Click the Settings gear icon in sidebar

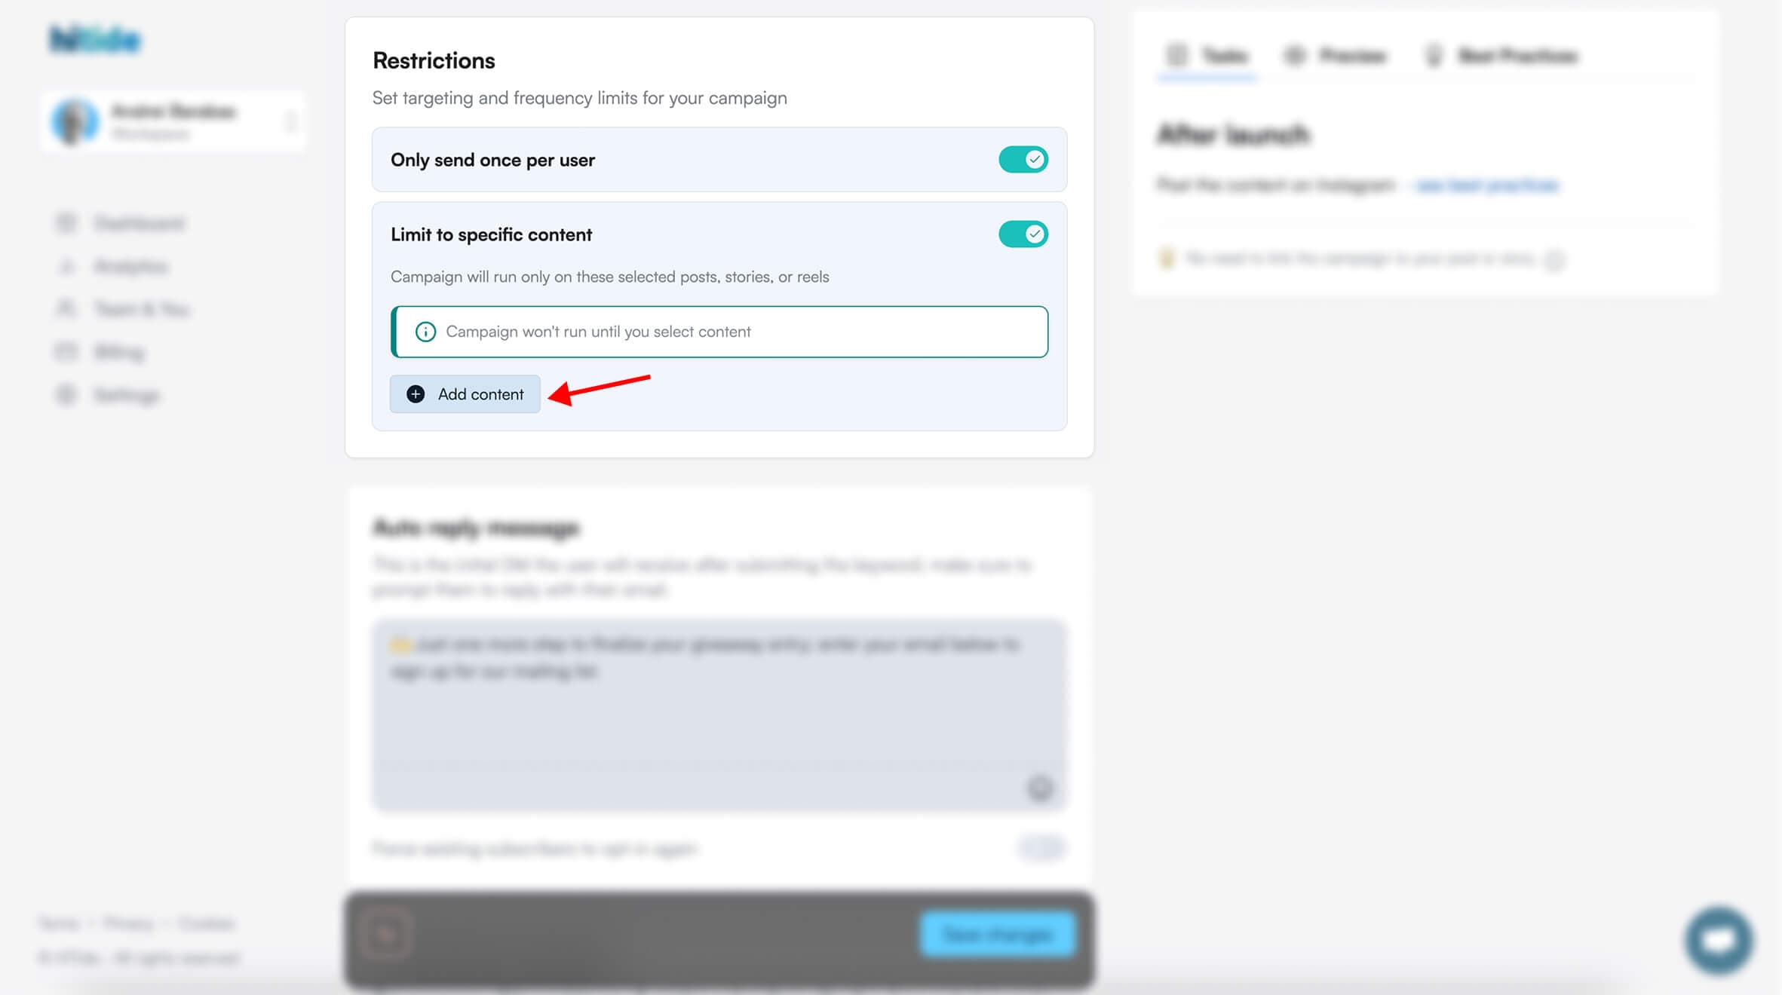coord(66,395)
